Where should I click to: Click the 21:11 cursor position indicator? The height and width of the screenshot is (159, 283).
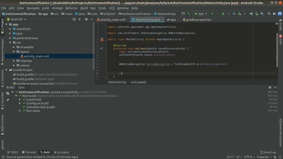coord(230,157)
